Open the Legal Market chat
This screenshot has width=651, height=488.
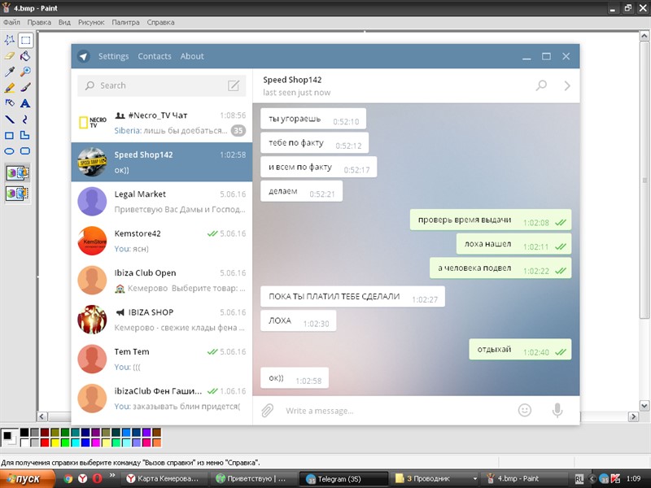[161, 202]
